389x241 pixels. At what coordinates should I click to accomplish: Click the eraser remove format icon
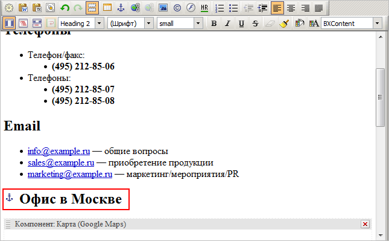tap(270, 24)
